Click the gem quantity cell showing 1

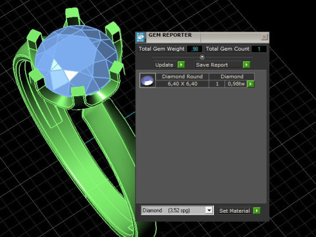point(217,84)
